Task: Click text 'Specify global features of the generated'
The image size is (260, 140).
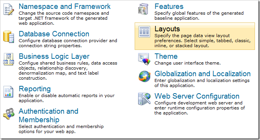Action: [x=199, y=13]
